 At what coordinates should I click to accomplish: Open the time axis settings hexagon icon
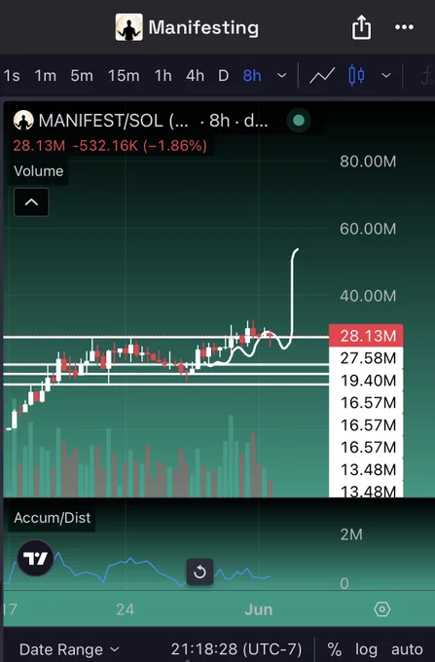coord(381,609)
